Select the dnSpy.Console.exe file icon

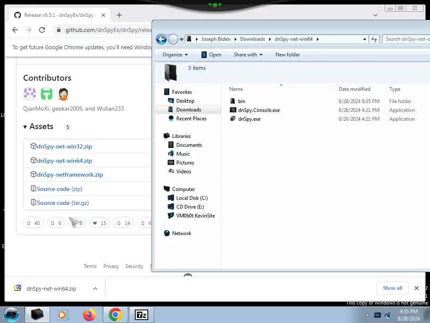[233, 110]
